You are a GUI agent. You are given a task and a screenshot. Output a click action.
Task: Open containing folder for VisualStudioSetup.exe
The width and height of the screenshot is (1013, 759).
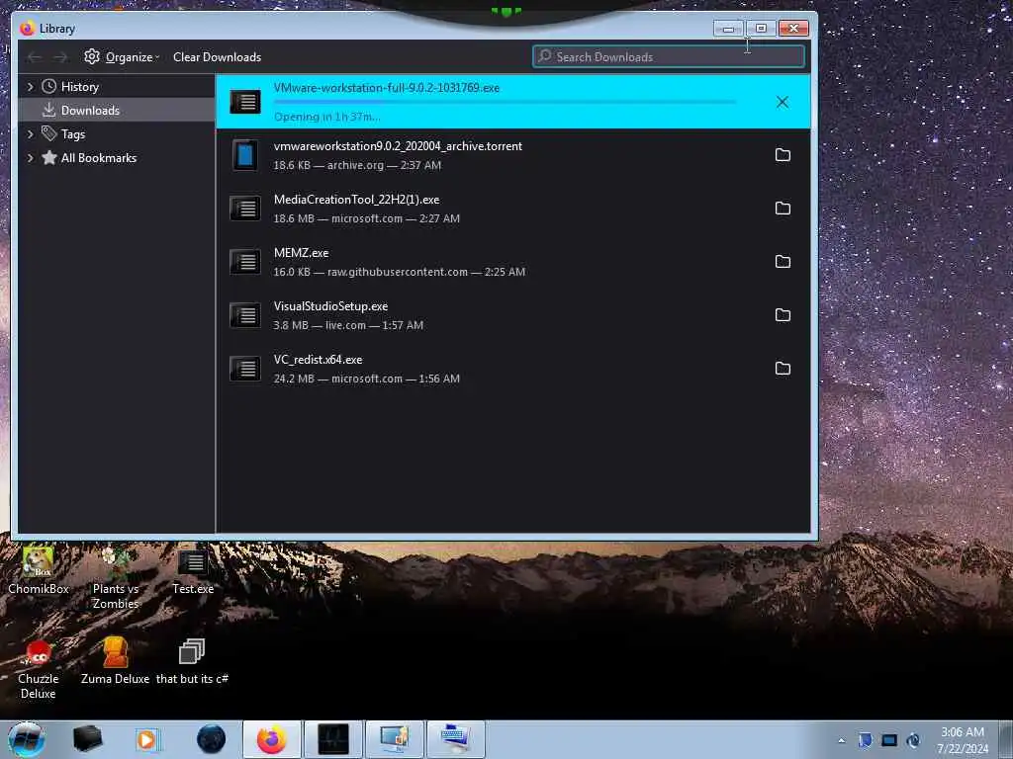[x=783, y=315]
